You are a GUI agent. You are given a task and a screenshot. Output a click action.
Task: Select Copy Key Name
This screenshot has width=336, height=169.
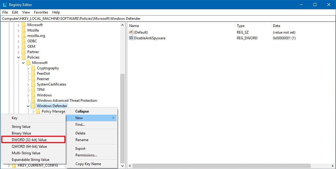(91, 164)
